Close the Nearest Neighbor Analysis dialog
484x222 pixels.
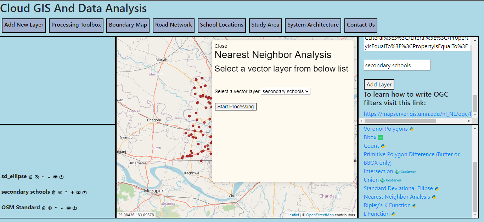[x=221, y=46]
